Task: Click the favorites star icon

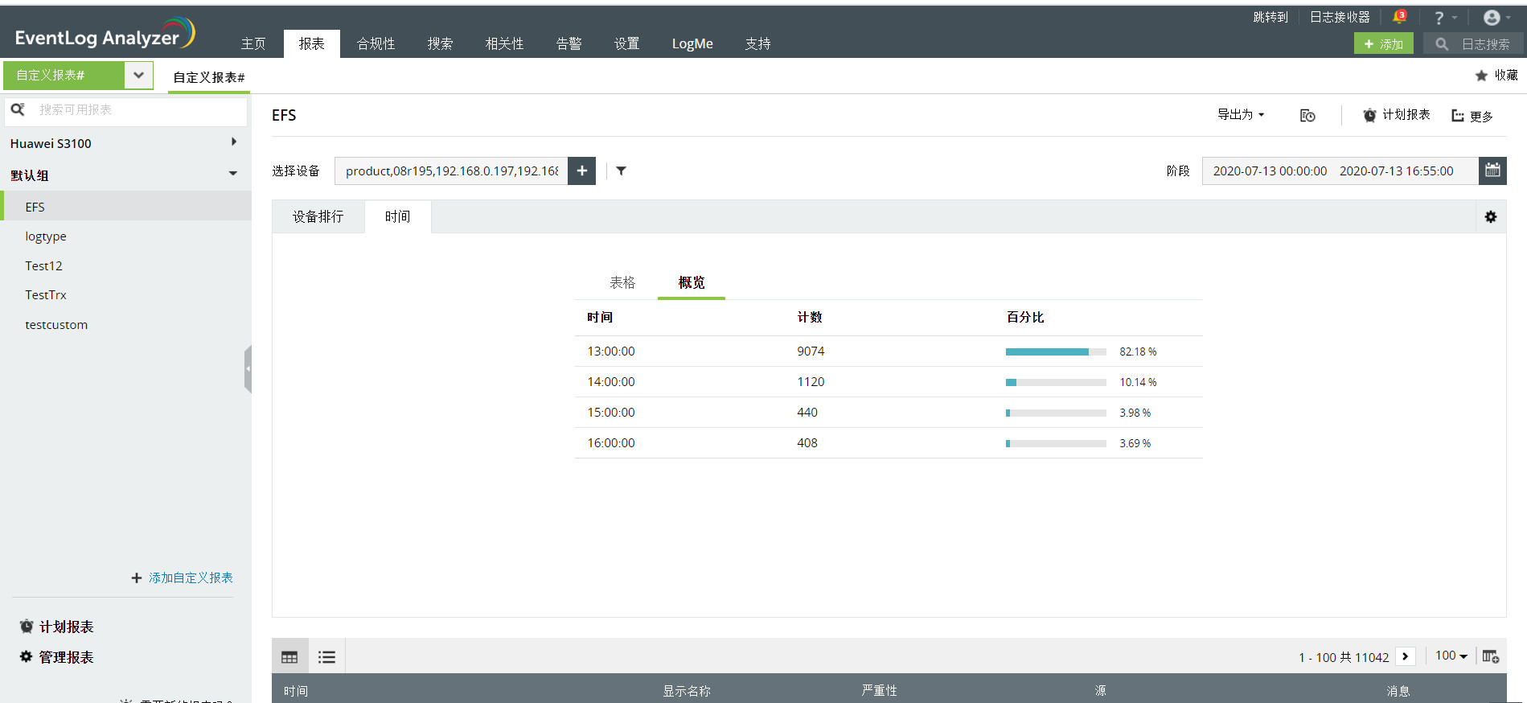Action: point(1481,76)
